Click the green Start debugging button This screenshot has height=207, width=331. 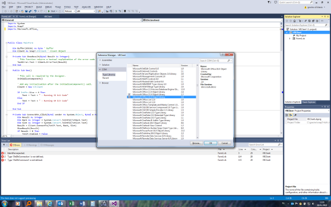click(x=49, y=11)
